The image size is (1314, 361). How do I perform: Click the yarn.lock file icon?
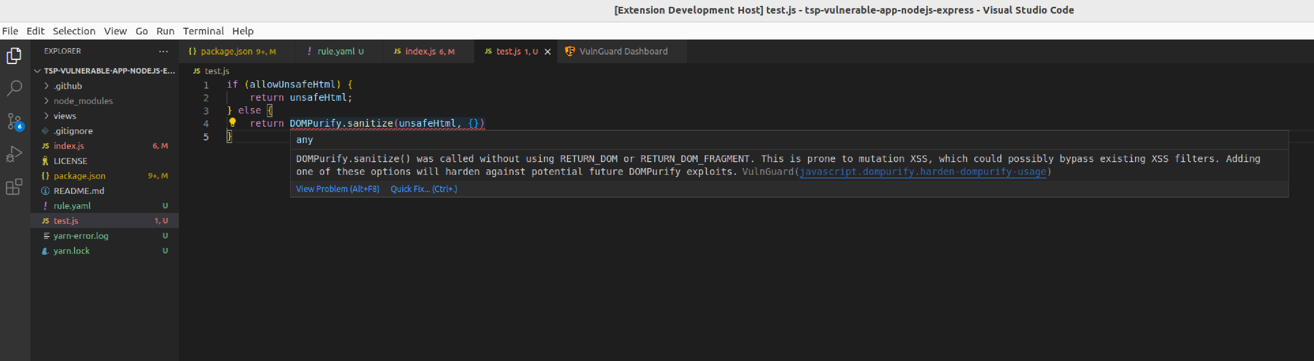click(45, 251)
